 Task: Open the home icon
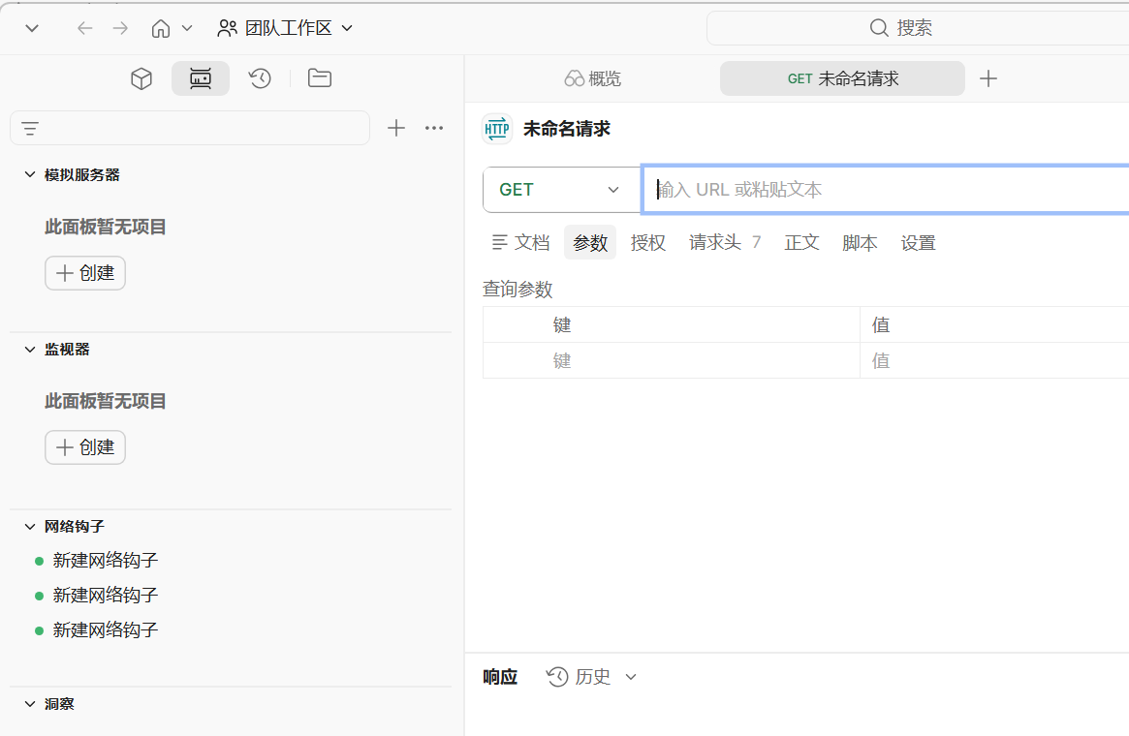pos(161,28)
